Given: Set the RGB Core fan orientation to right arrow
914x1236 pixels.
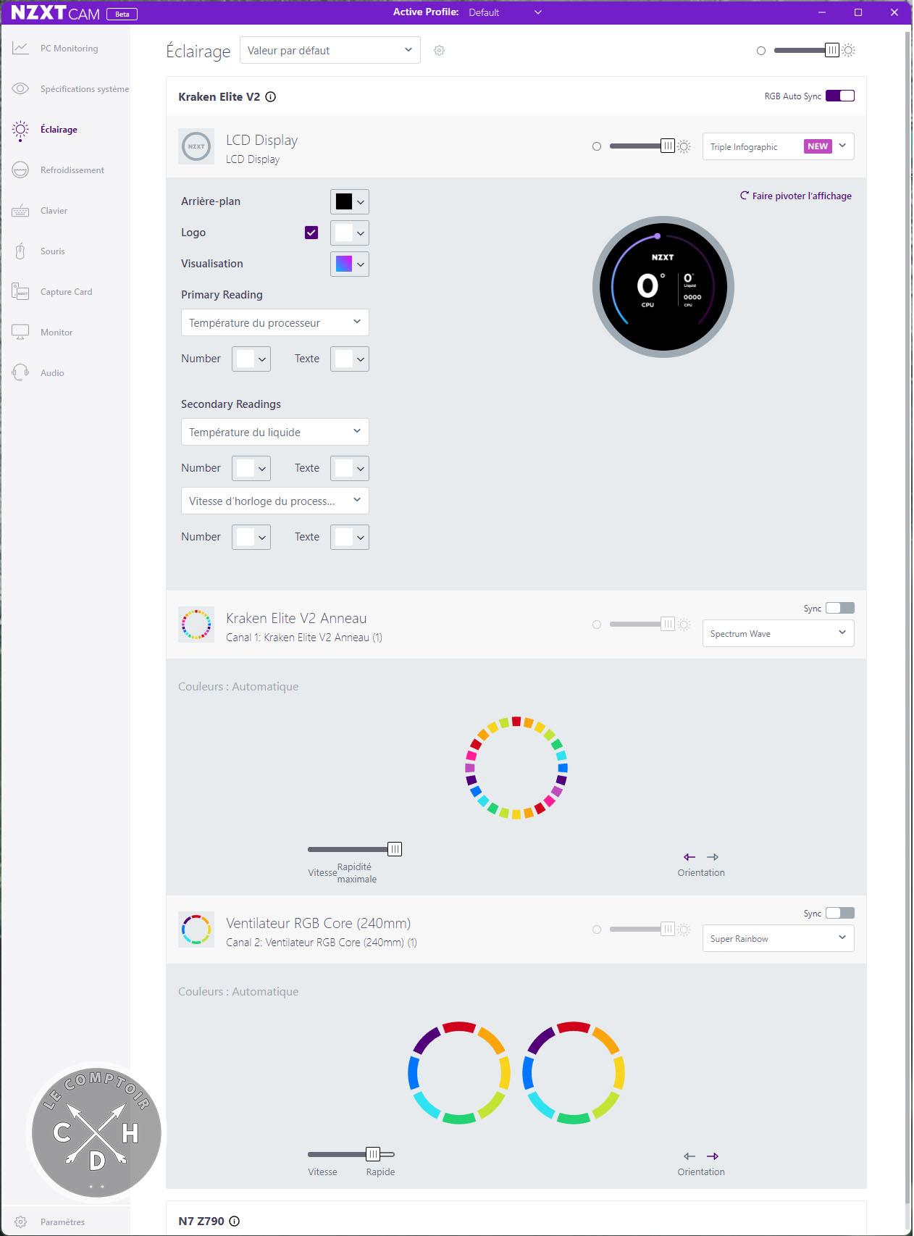Looking at the screenshot, I should tap(713, 1156).
